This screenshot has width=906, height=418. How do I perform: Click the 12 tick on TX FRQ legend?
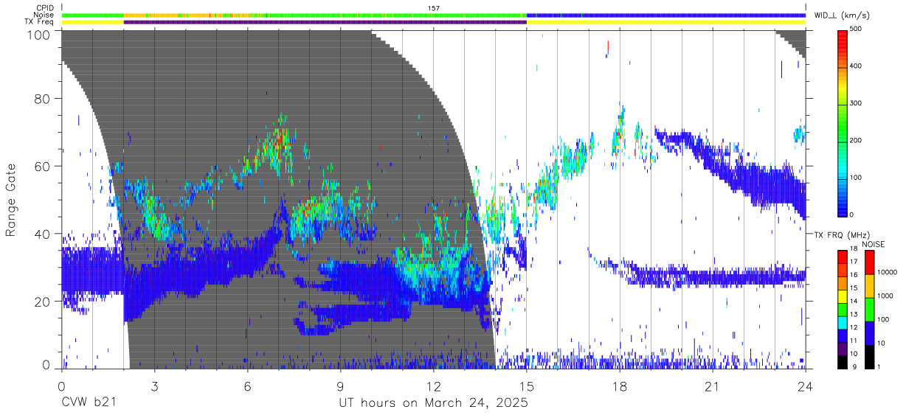pos(854,327)
